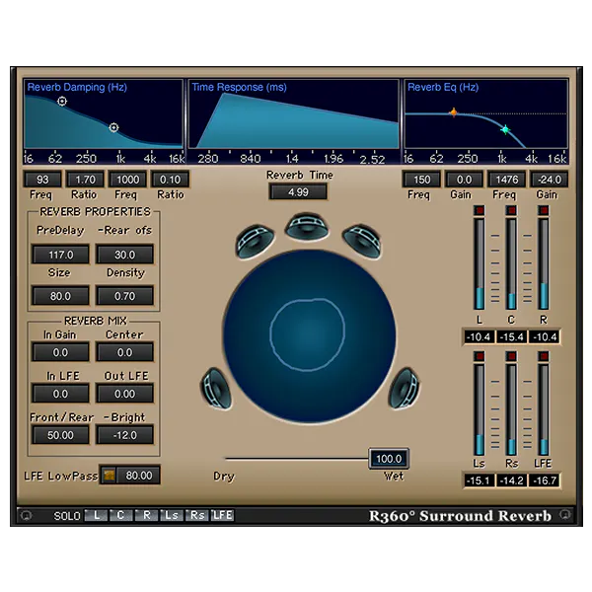The height and width of the screenshot is (592, 592).
Task: Click the right surround speaker icon
Action: click(x=404, y=389)
